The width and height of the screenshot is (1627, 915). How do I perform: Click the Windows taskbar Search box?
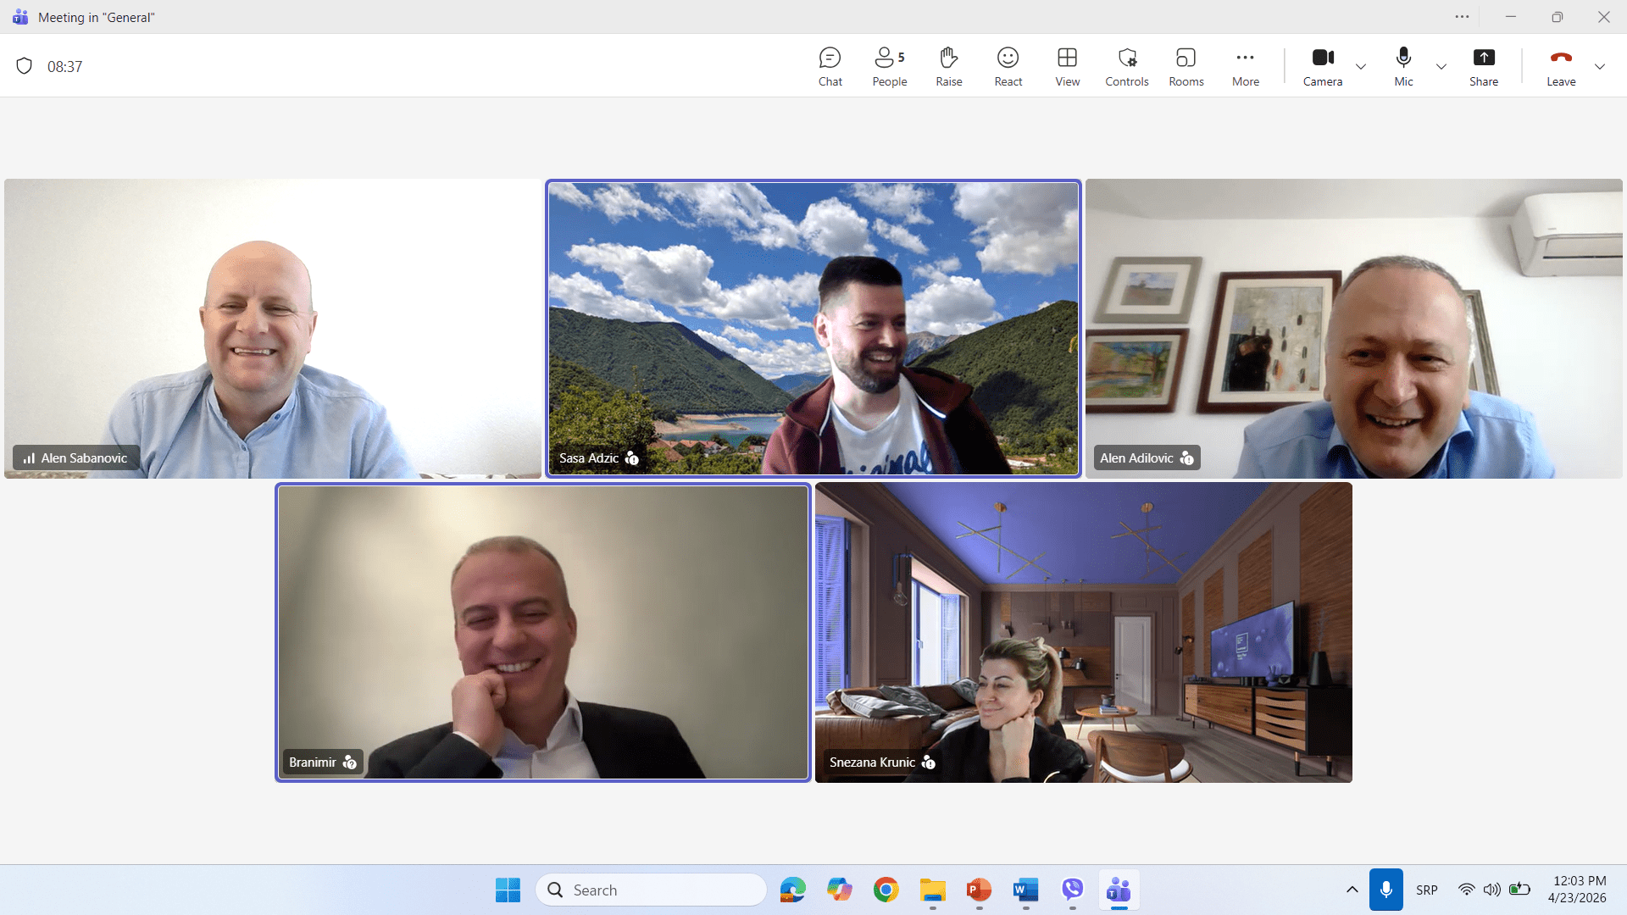(x=651, y=890)
